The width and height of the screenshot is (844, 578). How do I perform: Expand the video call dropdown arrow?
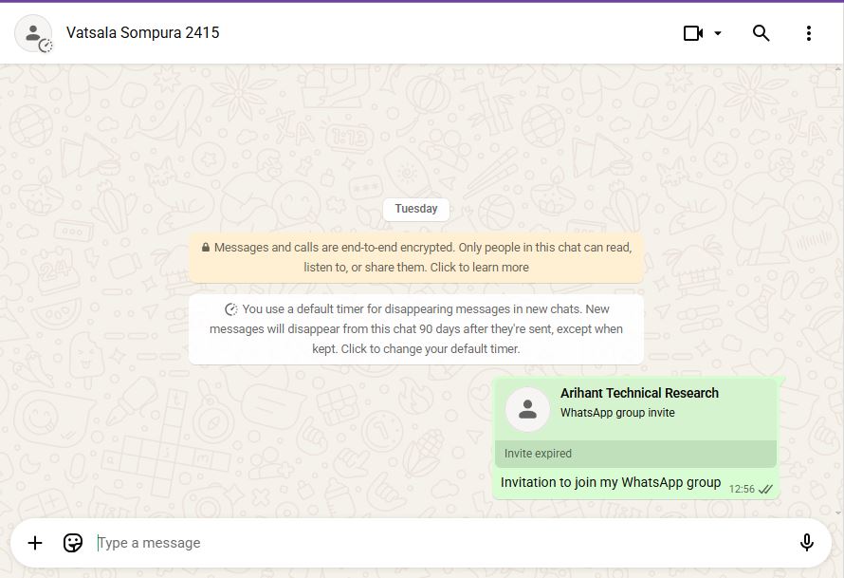[x=718, y=33]
